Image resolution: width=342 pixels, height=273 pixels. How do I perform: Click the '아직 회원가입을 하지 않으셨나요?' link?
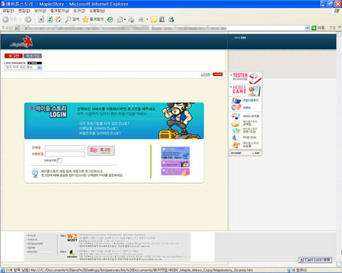pos(104,123)
